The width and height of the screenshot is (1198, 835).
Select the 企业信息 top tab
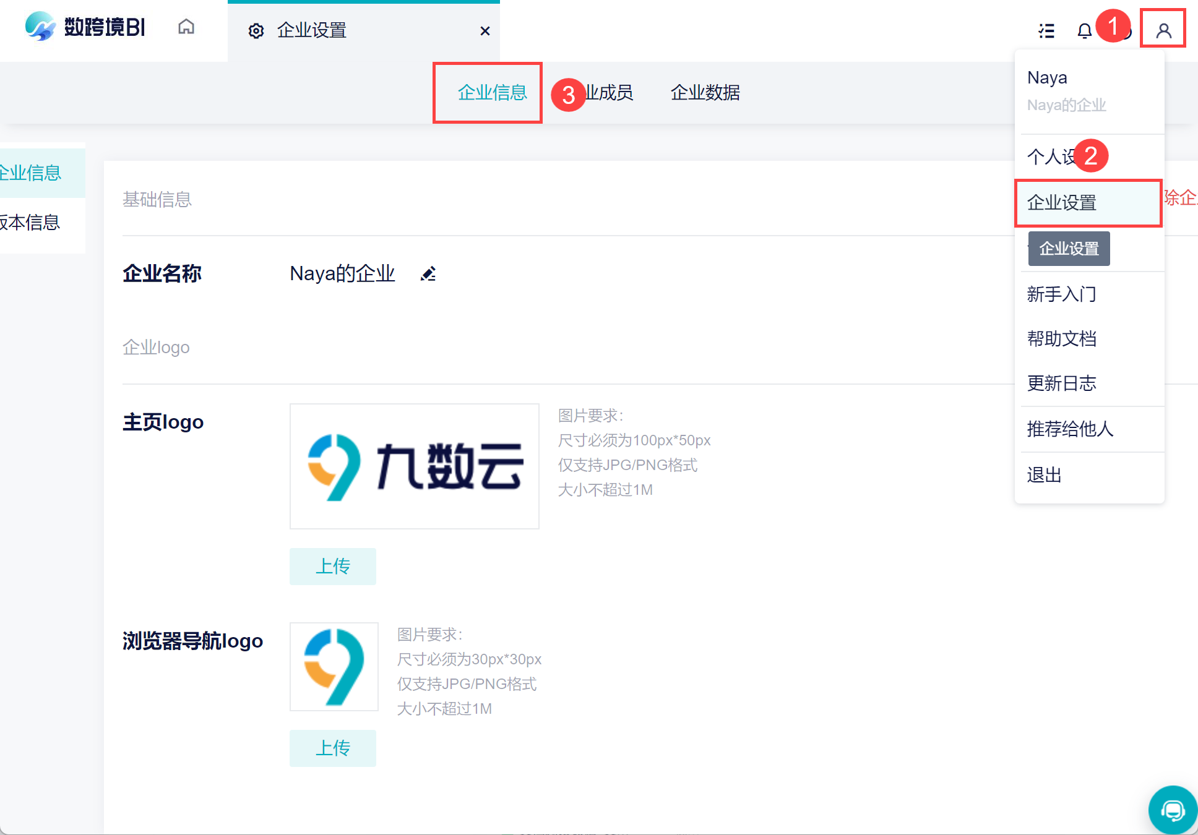click(x=492, y=93)
